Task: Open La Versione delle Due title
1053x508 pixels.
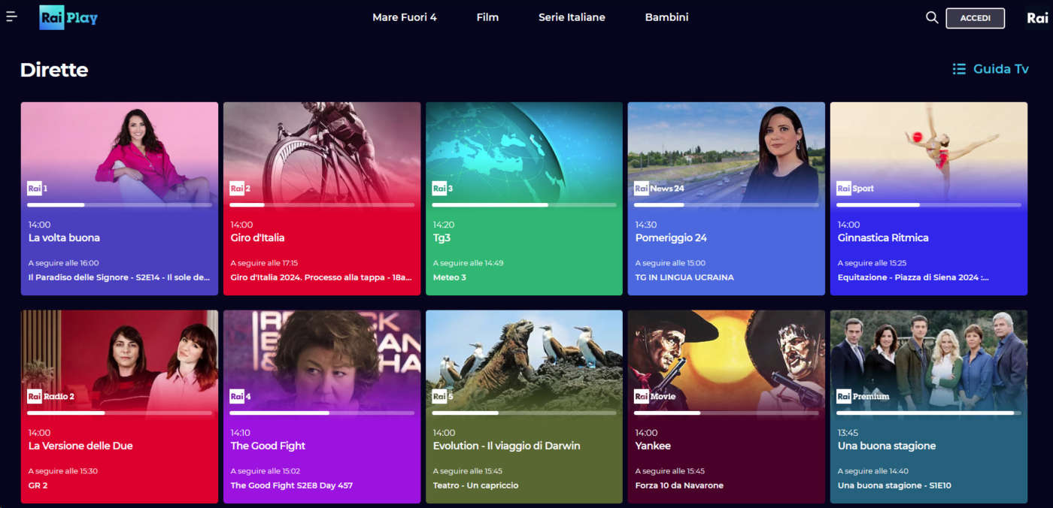Action: pyautogui.click(x=80, y=446)
